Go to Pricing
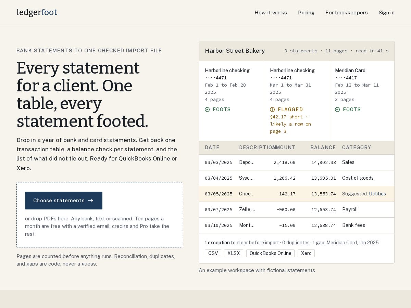Screen dimensions: 411x308 point(306,13)
